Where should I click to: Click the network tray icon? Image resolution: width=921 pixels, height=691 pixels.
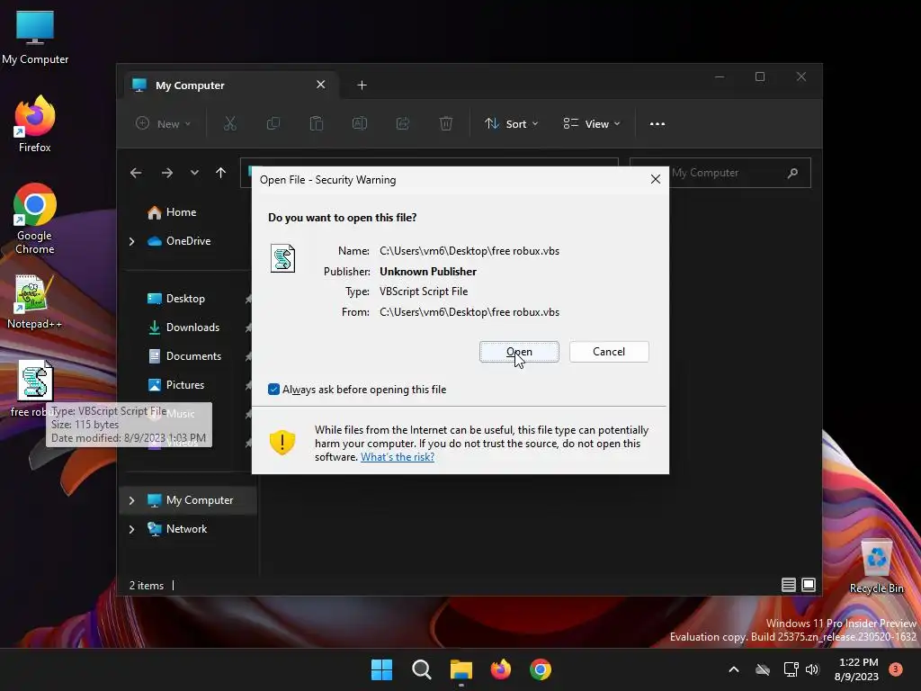tap(791, 669)
